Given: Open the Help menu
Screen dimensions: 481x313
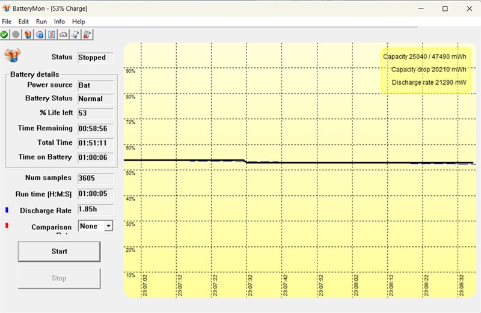Looking at the screenshot, I should (x=79, y=22).
